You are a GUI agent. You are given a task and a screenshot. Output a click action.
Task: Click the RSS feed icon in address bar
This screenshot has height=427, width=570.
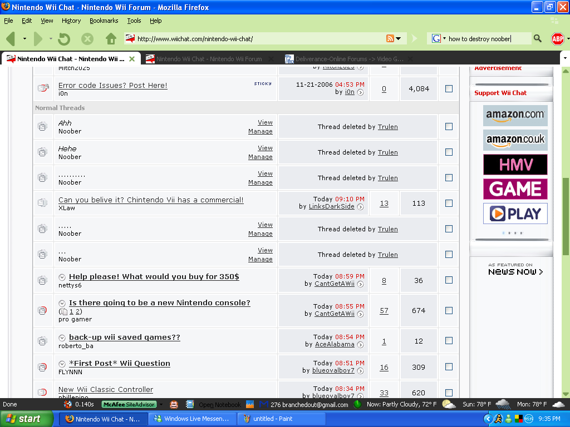coord(390,38)
